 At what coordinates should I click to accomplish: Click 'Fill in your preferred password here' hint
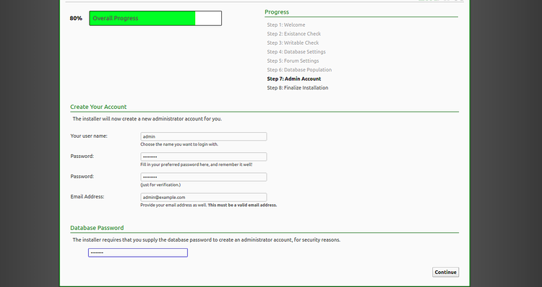(x=197, y=164)
